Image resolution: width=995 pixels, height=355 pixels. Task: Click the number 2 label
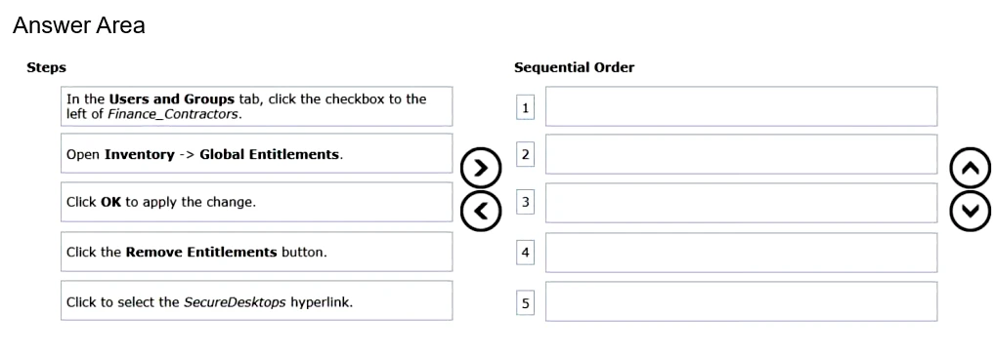[x=525, y=154]
